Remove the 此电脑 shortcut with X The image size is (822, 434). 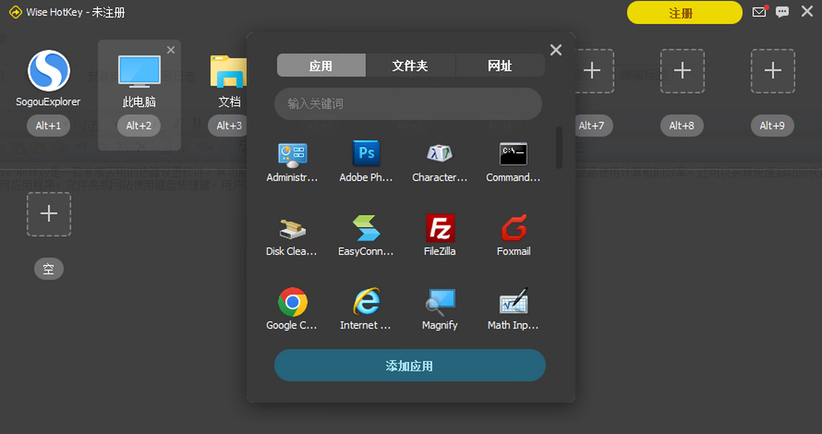[171, 49]
